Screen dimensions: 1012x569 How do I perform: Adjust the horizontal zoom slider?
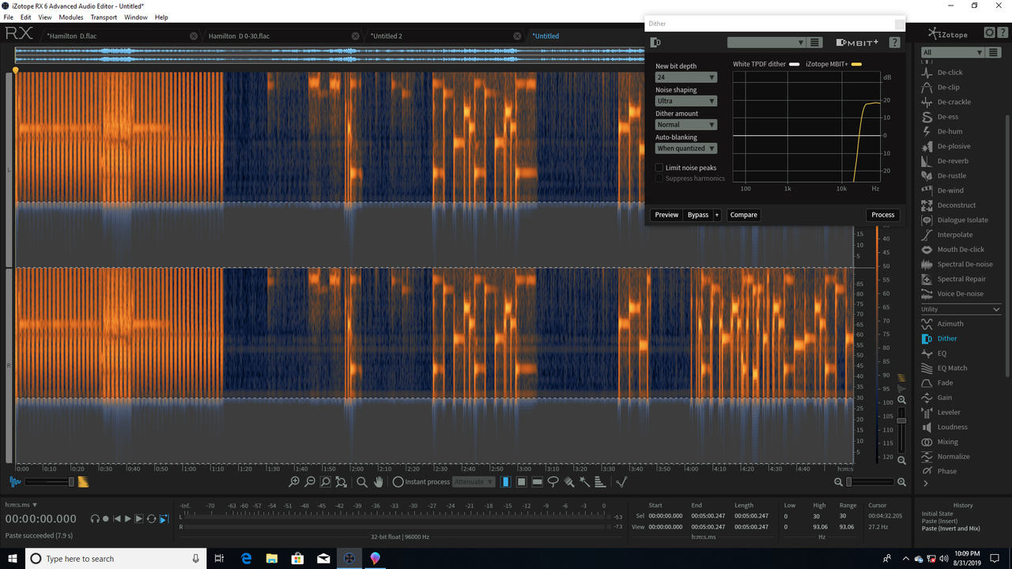click(x=870, y=482)
